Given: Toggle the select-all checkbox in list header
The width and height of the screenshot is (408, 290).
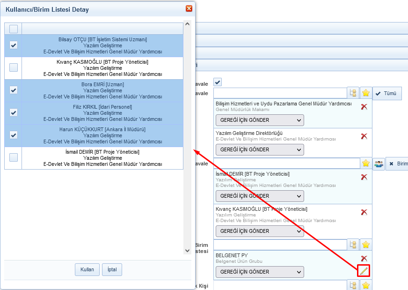Looking at the screenshot, I should [x=14, y=29].
